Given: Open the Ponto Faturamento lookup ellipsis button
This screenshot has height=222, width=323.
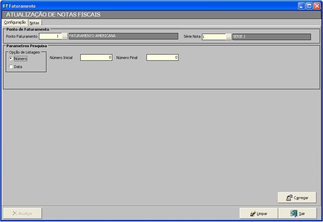Looking at the screenshot, I should [x=65, y=37].
